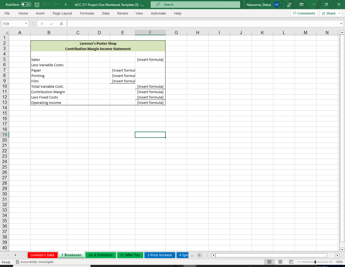This screenshot has width=345, height=267.
Task: Open Customize Quick Access Toolbar dropdown
Action: (x=66, y=5)
